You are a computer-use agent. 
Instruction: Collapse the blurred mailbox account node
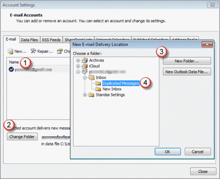(78, 72)
